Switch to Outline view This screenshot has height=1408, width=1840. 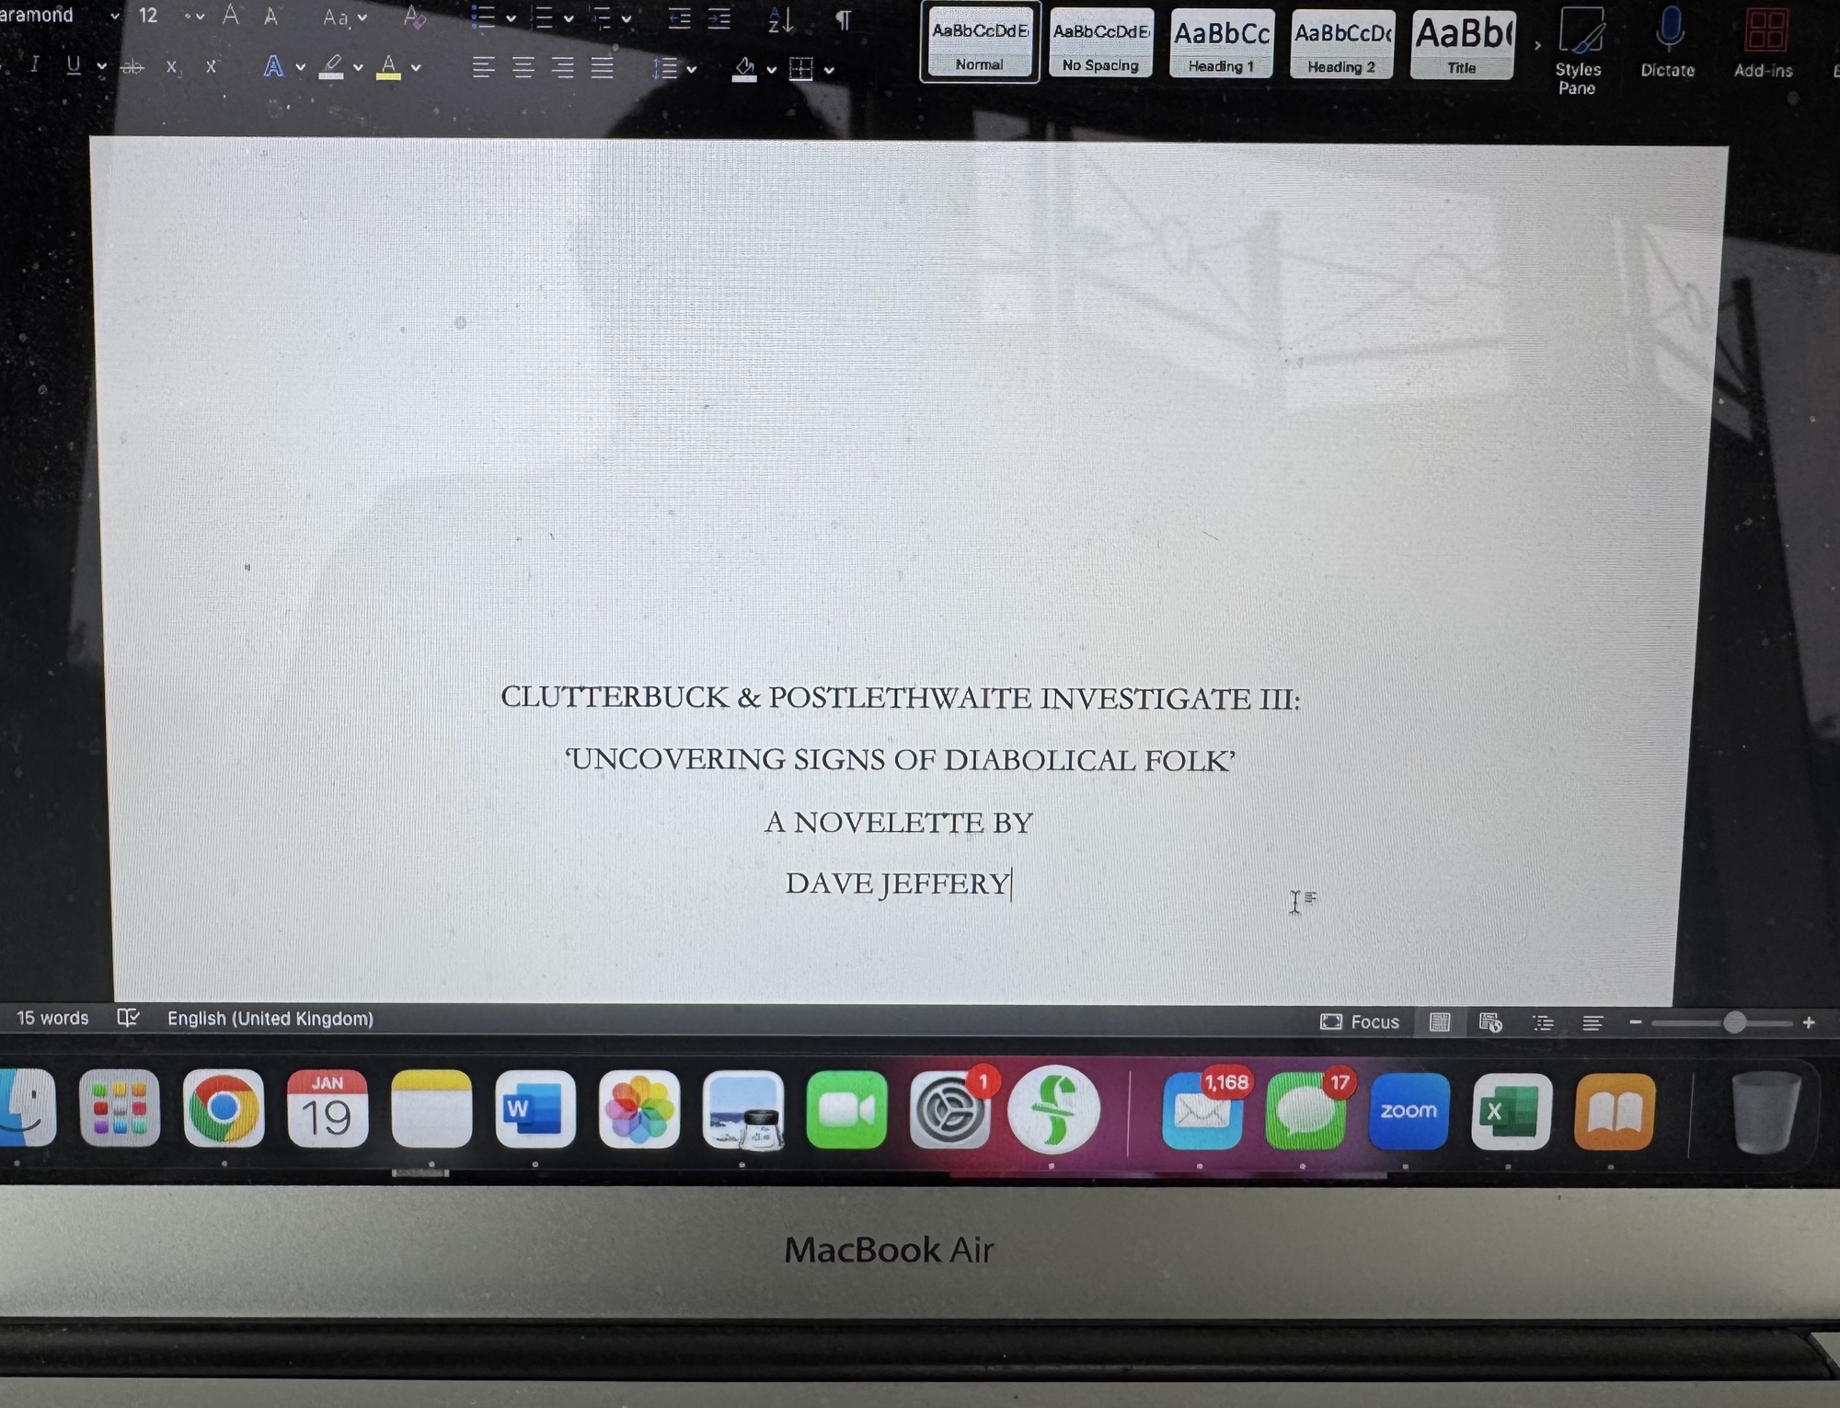1543,1022
